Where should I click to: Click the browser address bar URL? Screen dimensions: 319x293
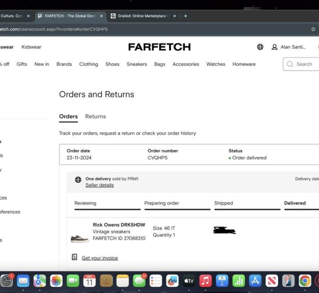[54, 29]
